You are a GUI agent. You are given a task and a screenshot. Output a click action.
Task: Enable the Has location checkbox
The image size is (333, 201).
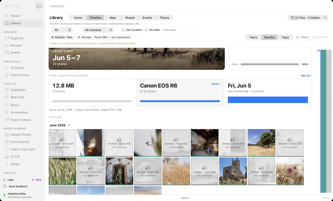coord(123,30)
